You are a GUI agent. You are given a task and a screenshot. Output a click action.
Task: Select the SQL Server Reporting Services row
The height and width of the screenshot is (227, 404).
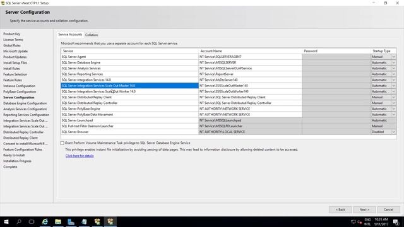coord(129,74)
